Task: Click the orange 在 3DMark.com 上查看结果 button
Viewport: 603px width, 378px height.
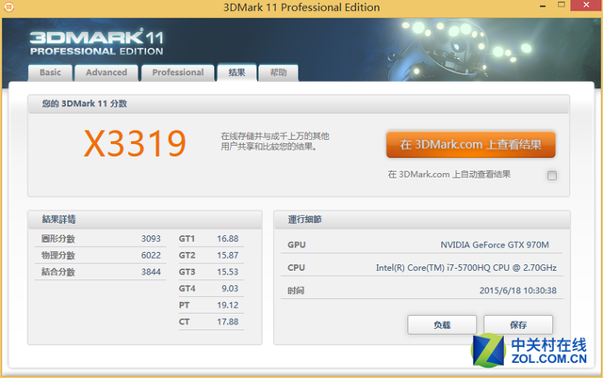Action: (x=471, y=145)
